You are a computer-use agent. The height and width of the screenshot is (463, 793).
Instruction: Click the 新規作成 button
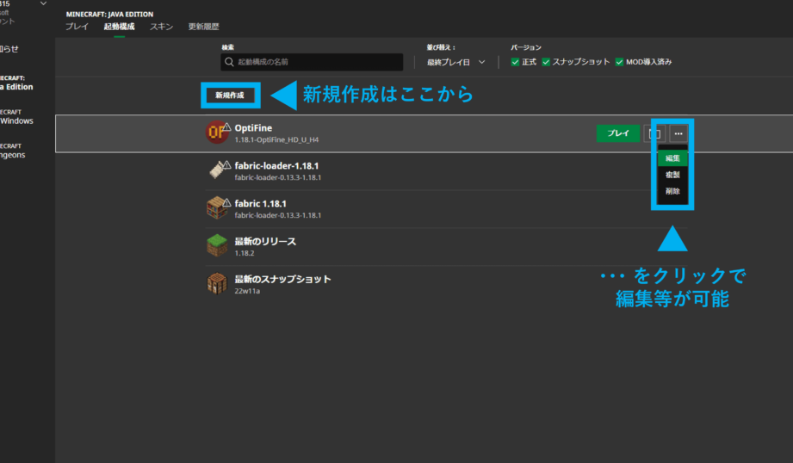(230, 95)
